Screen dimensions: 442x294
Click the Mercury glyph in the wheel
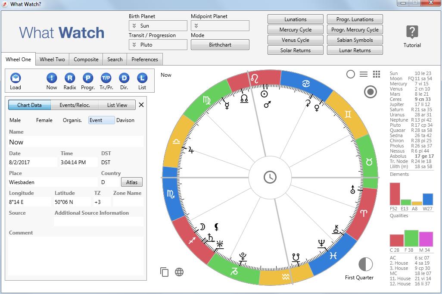[227, 106]
